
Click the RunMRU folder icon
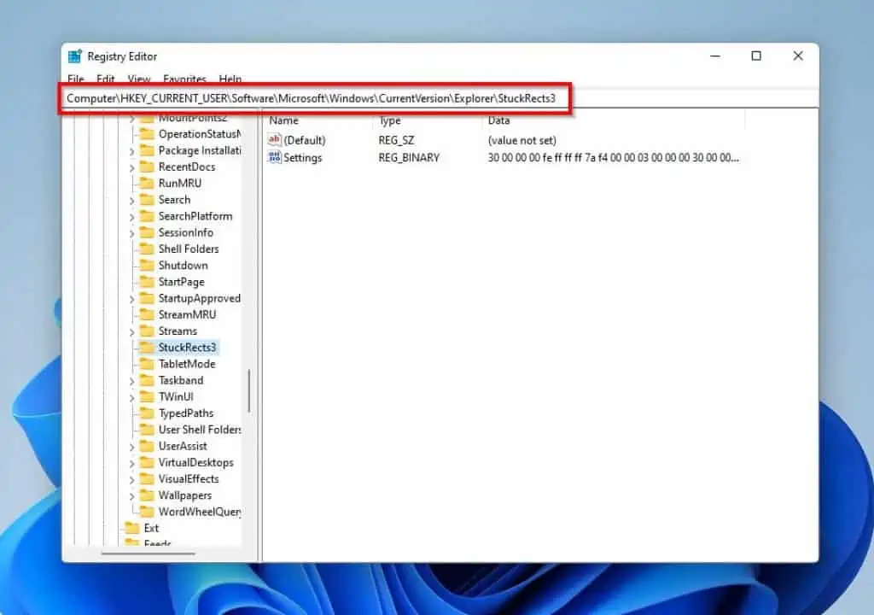(x=147, y=183)
